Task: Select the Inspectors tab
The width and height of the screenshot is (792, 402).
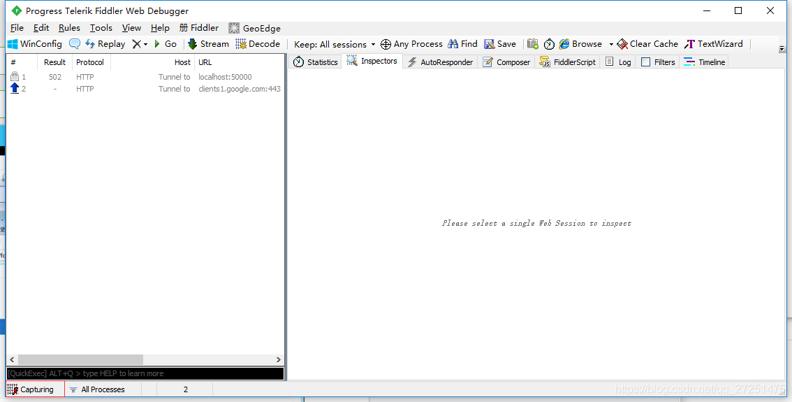Action: pyautogui.click(x=372, y=62)
